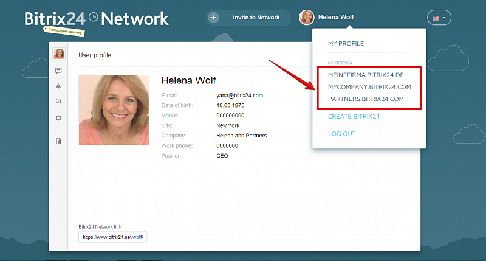This screenshot has width=486, height=261.
Task: Open the sidebar profile avatar icon
Action: [59, 54]
